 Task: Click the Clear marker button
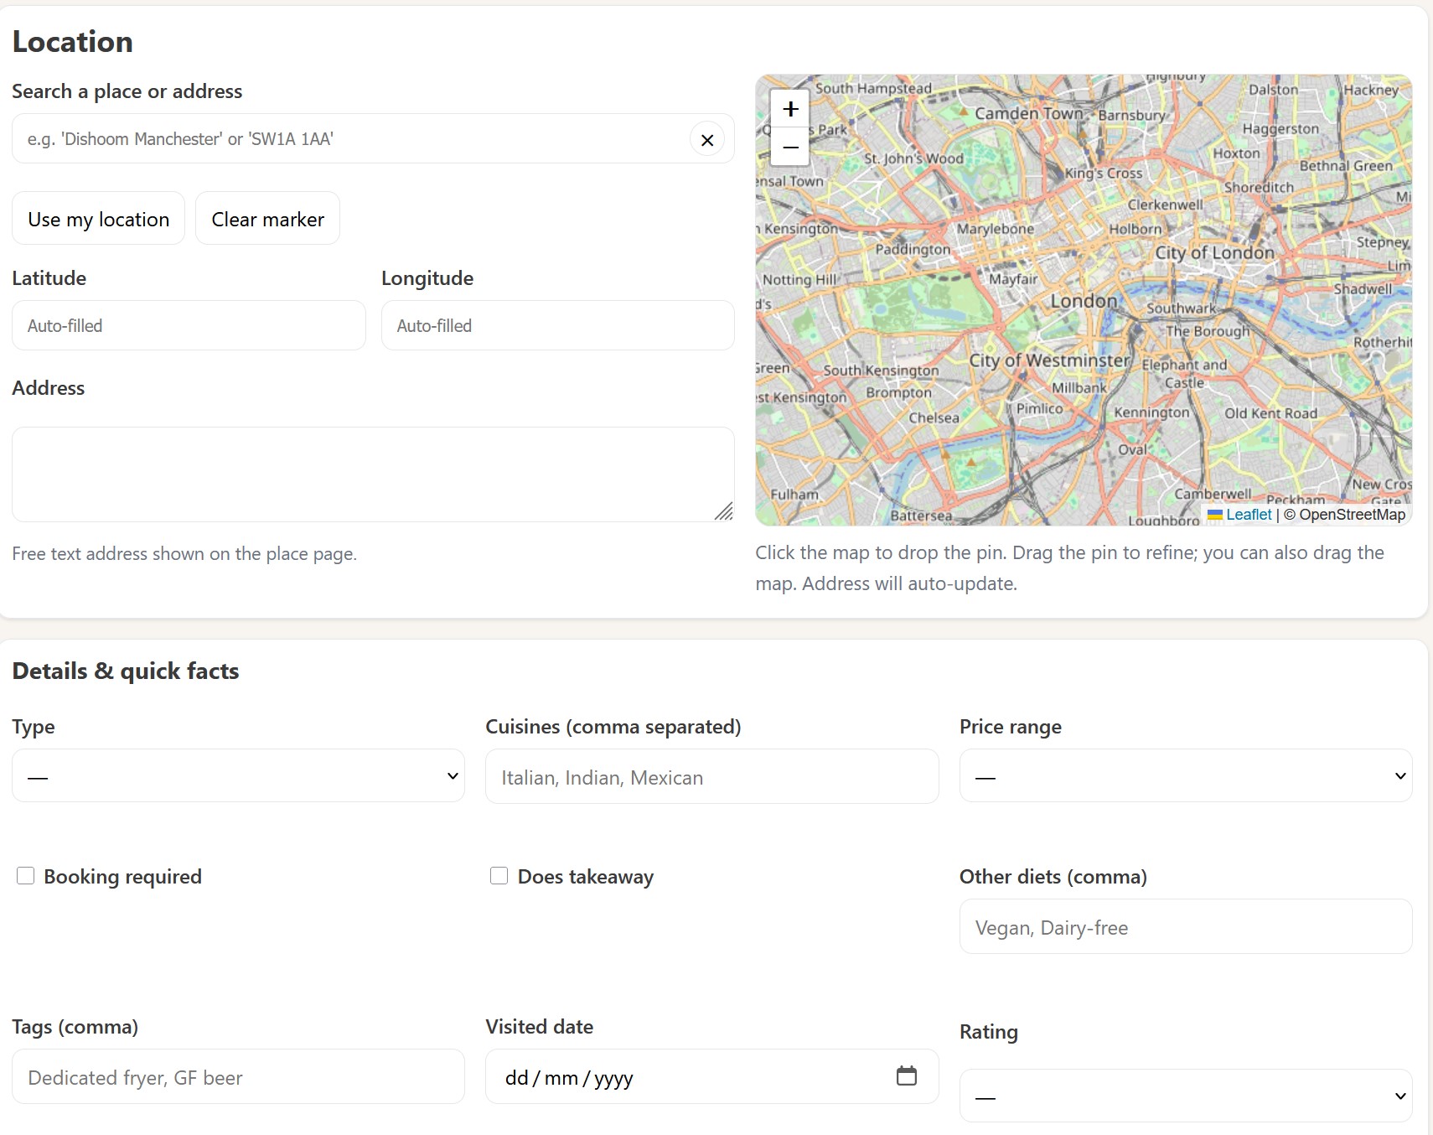[x=267, y=219]
